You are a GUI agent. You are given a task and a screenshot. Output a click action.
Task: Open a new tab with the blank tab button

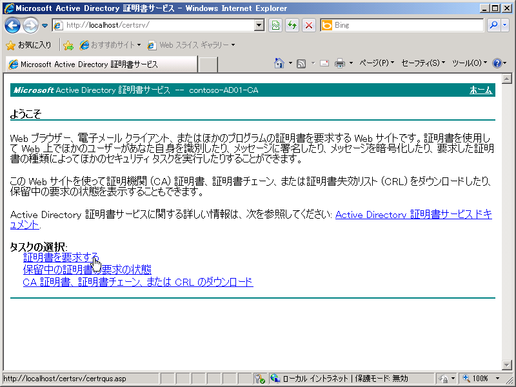[208, 64]
